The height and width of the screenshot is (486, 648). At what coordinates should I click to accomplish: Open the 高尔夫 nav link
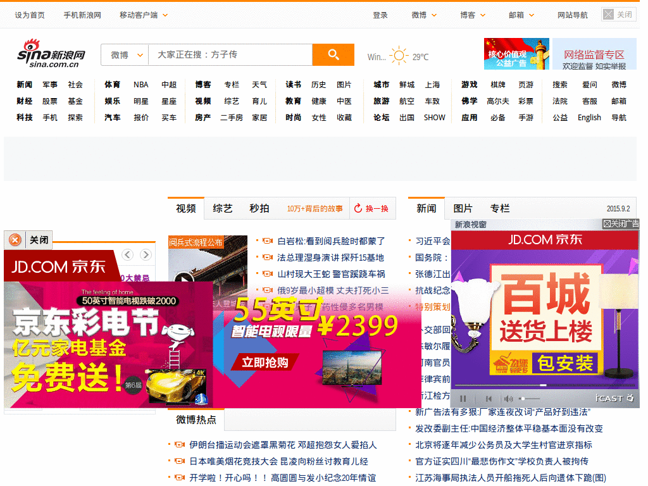[x=497, y=101]
